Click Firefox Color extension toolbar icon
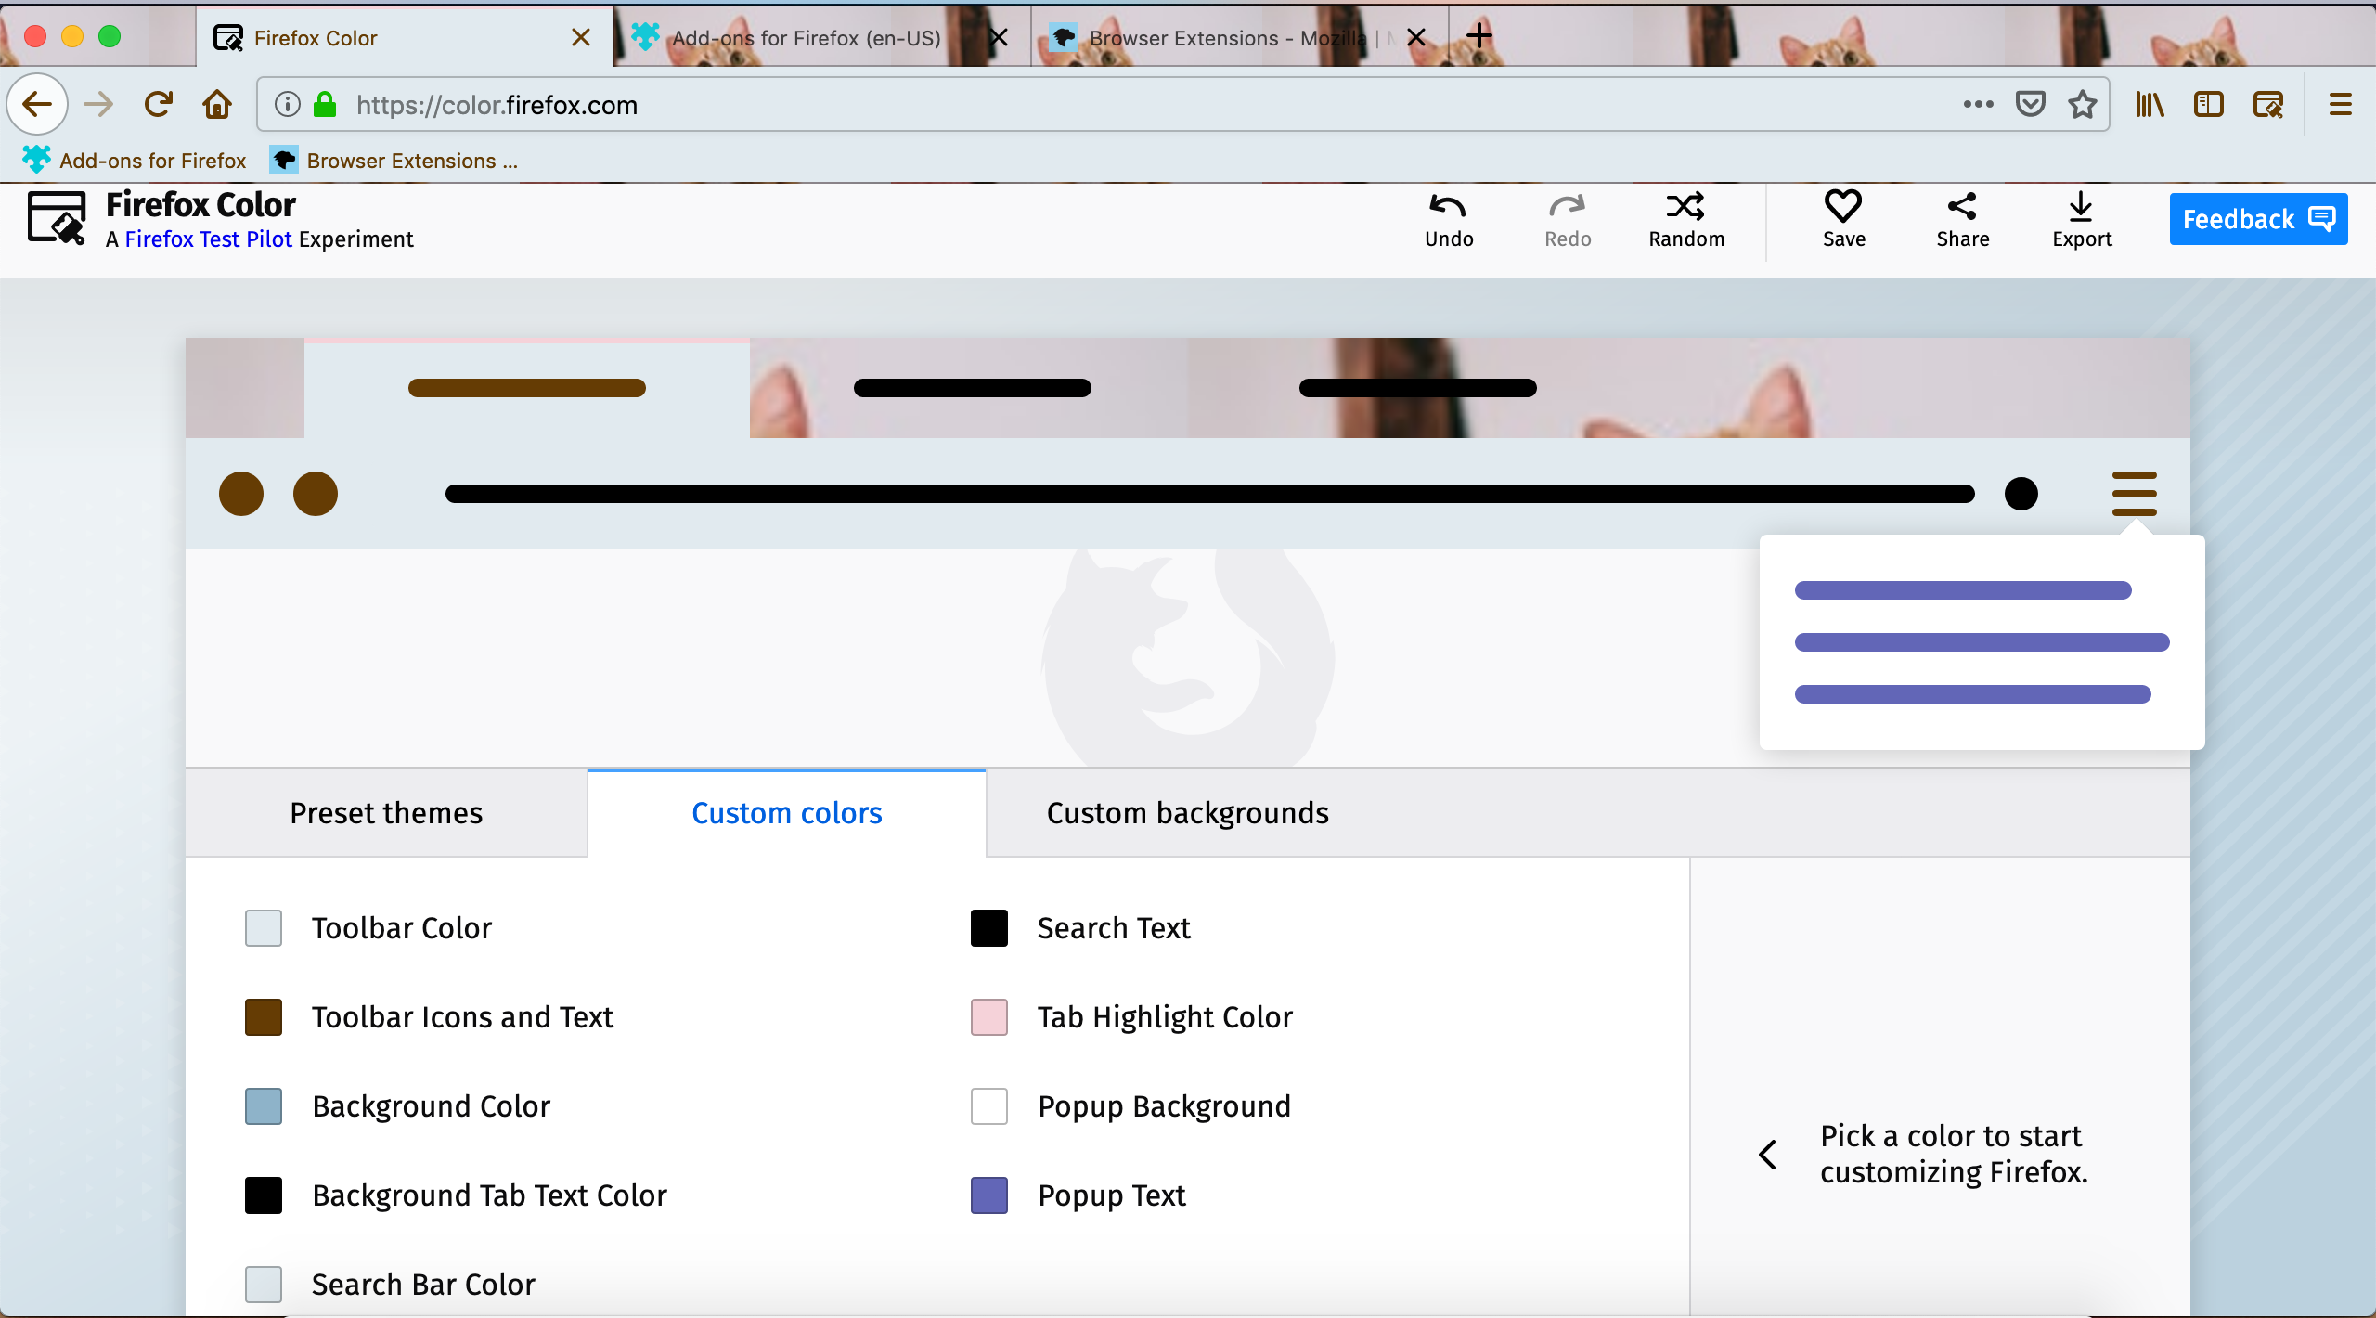This screenshot has height=1318, width=2376. [2268, 104]
